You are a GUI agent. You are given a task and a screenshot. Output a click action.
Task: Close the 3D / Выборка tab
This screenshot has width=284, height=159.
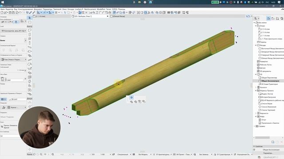click(107, 16)
